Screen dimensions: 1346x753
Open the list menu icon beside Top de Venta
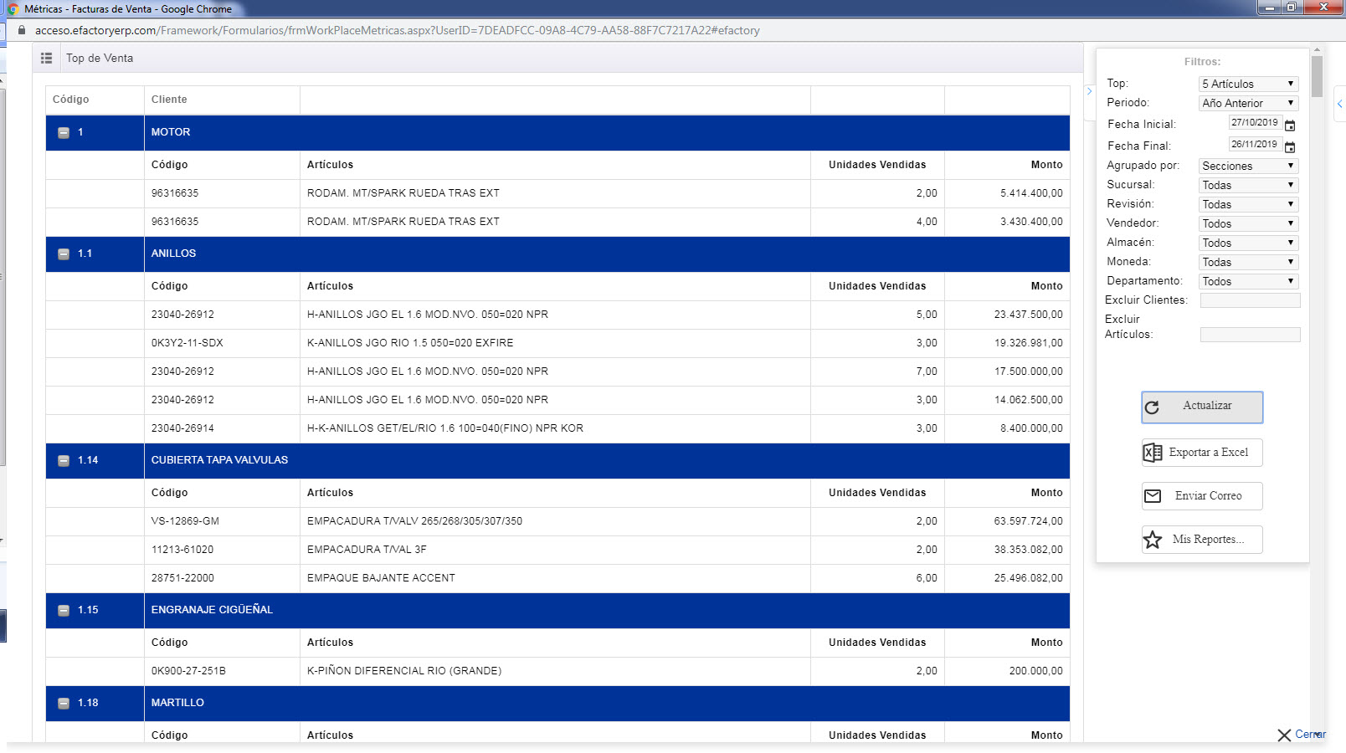(47, 59)
